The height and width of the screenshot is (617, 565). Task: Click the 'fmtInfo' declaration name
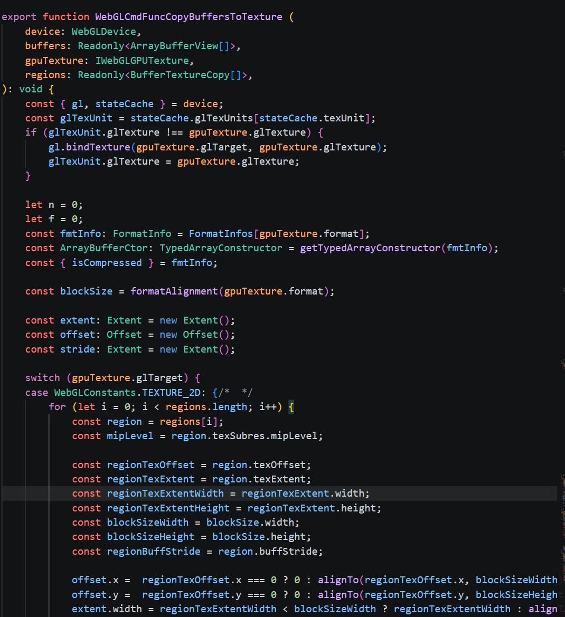80,234
